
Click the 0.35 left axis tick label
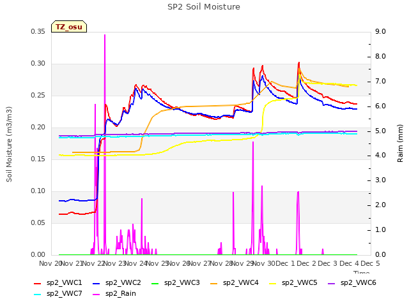pyautogui.click(x=38, y=31)
